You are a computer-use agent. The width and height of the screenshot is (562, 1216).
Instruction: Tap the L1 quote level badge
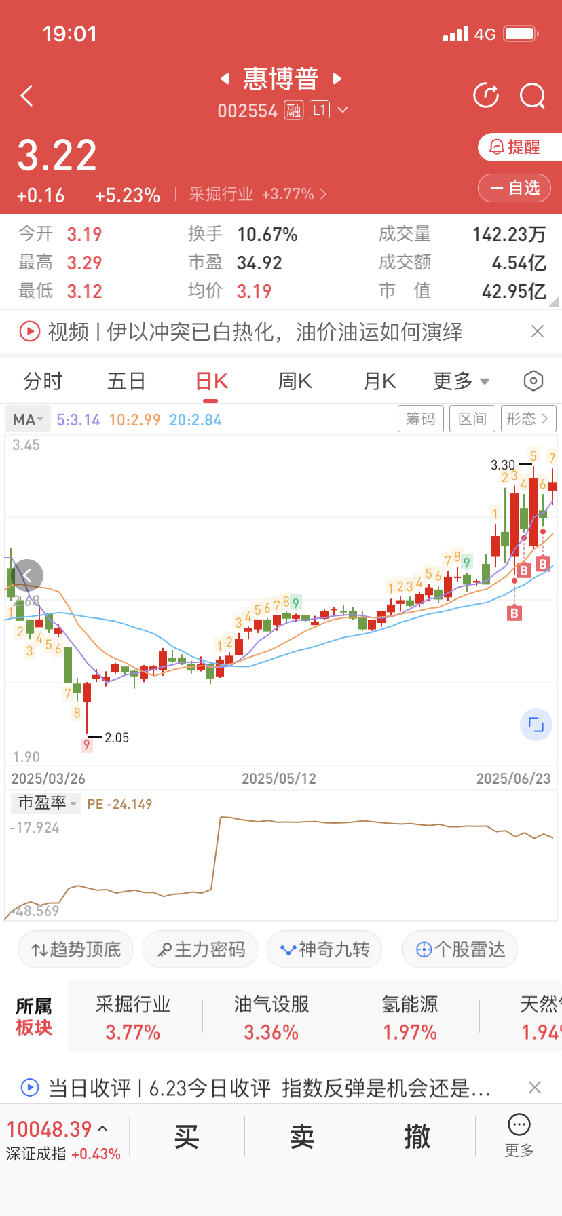point(320,110)
